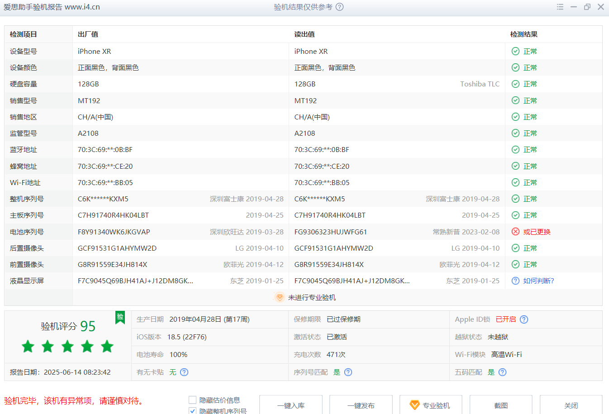Click 充电次数 value 471次
This screenshot has height=414, width=609.
tap(336, 355)
